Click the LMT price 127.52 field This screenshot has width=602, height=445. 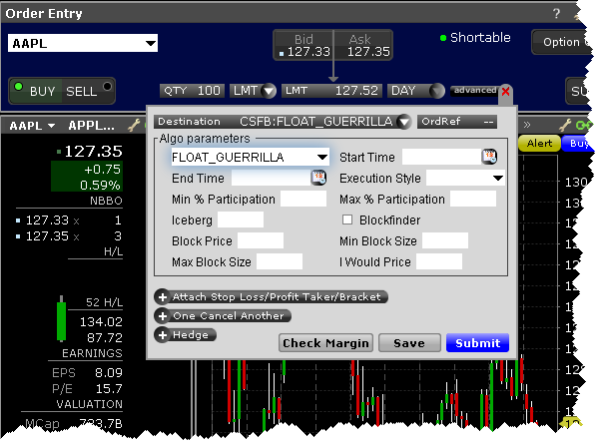coord(331,91)
